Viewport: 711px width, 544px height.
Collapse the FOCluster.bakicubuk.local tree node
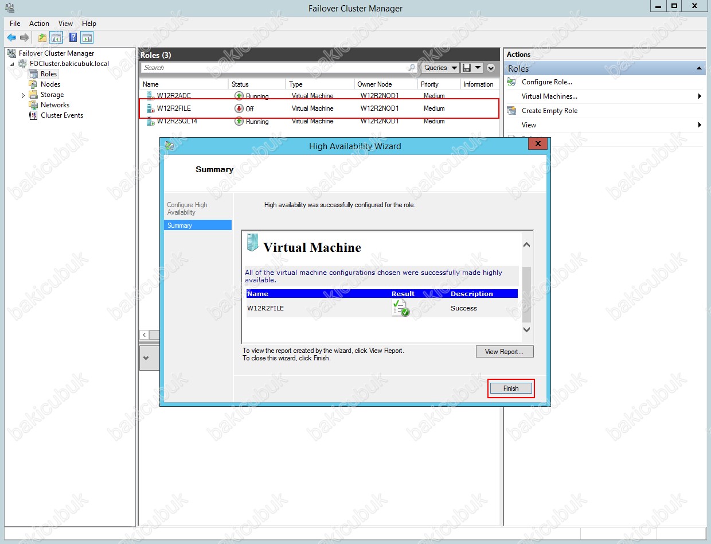tap(12, 64)
